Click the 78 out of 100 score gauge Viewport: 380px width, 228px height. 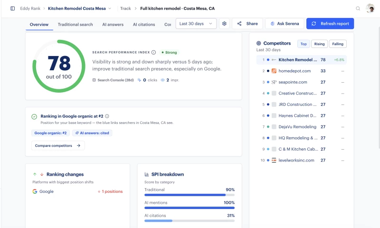tap(59, 66)
